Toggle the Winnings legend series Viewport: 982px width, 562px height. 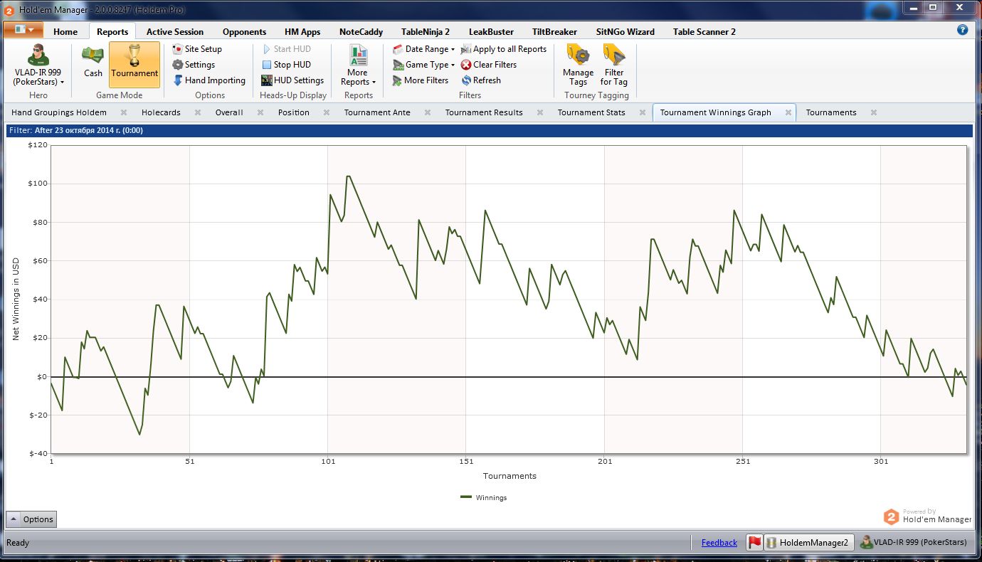coord(484,498)
